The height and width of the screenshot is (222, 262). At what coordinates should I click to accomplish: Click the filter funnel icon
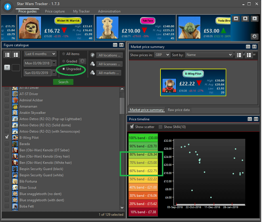click(7, 67)
